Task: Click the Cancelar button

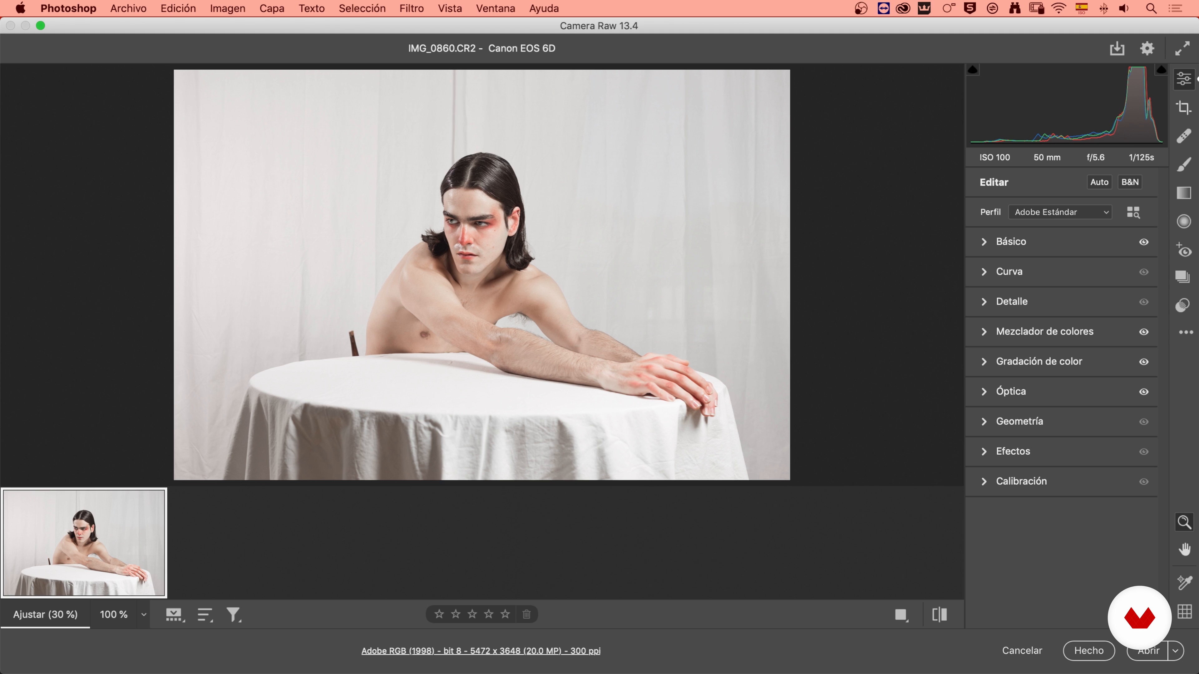Action: [x=1022, y=651]
